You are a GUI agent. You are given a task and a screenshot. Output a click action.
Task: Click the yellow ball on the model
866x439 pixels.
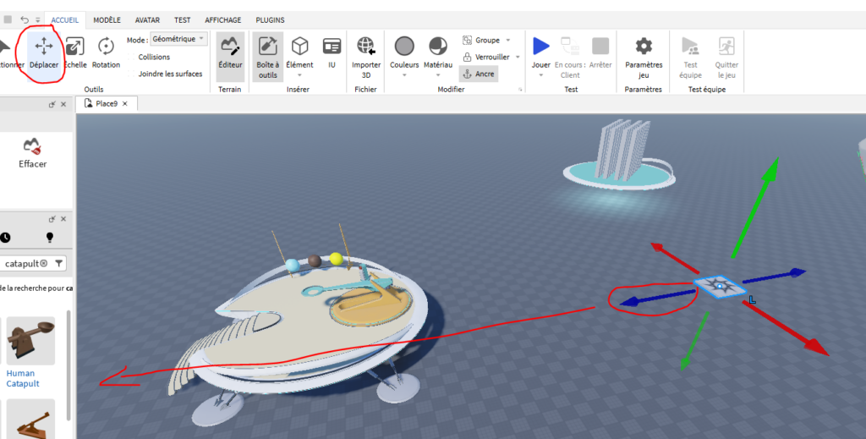tap(336, 258)
